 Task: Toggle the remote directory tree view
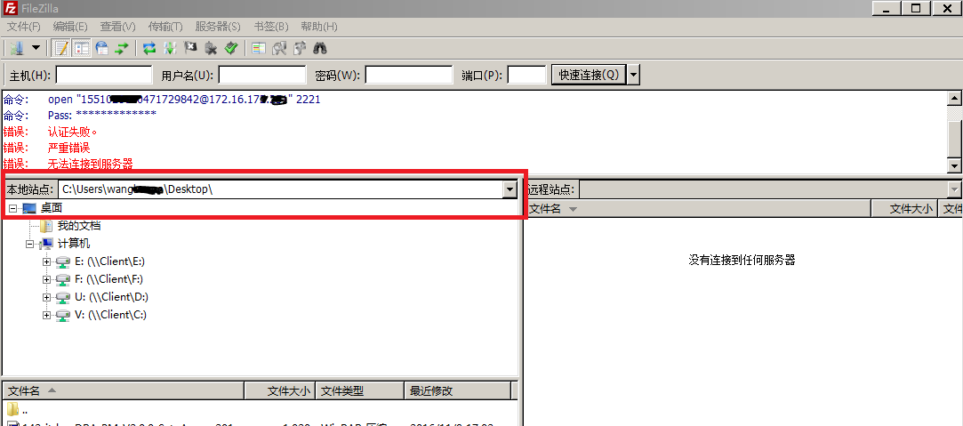102,48
